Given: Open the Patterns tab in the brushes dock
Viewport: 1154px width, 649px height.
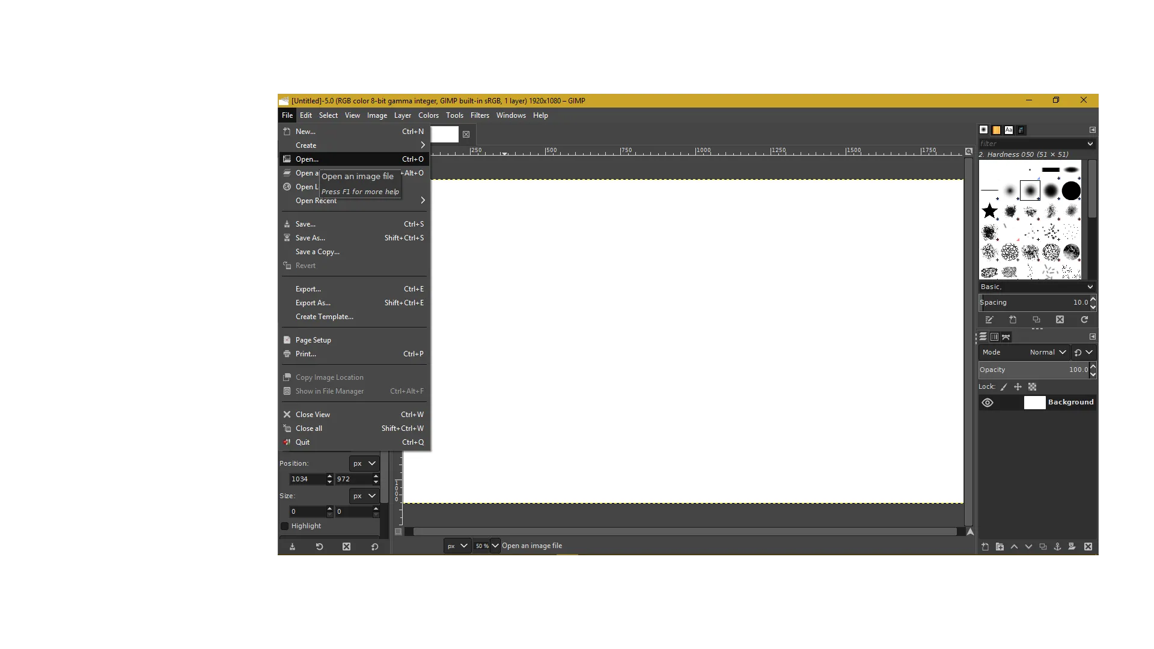Looking at the screenshot, I should coord(996,130).
